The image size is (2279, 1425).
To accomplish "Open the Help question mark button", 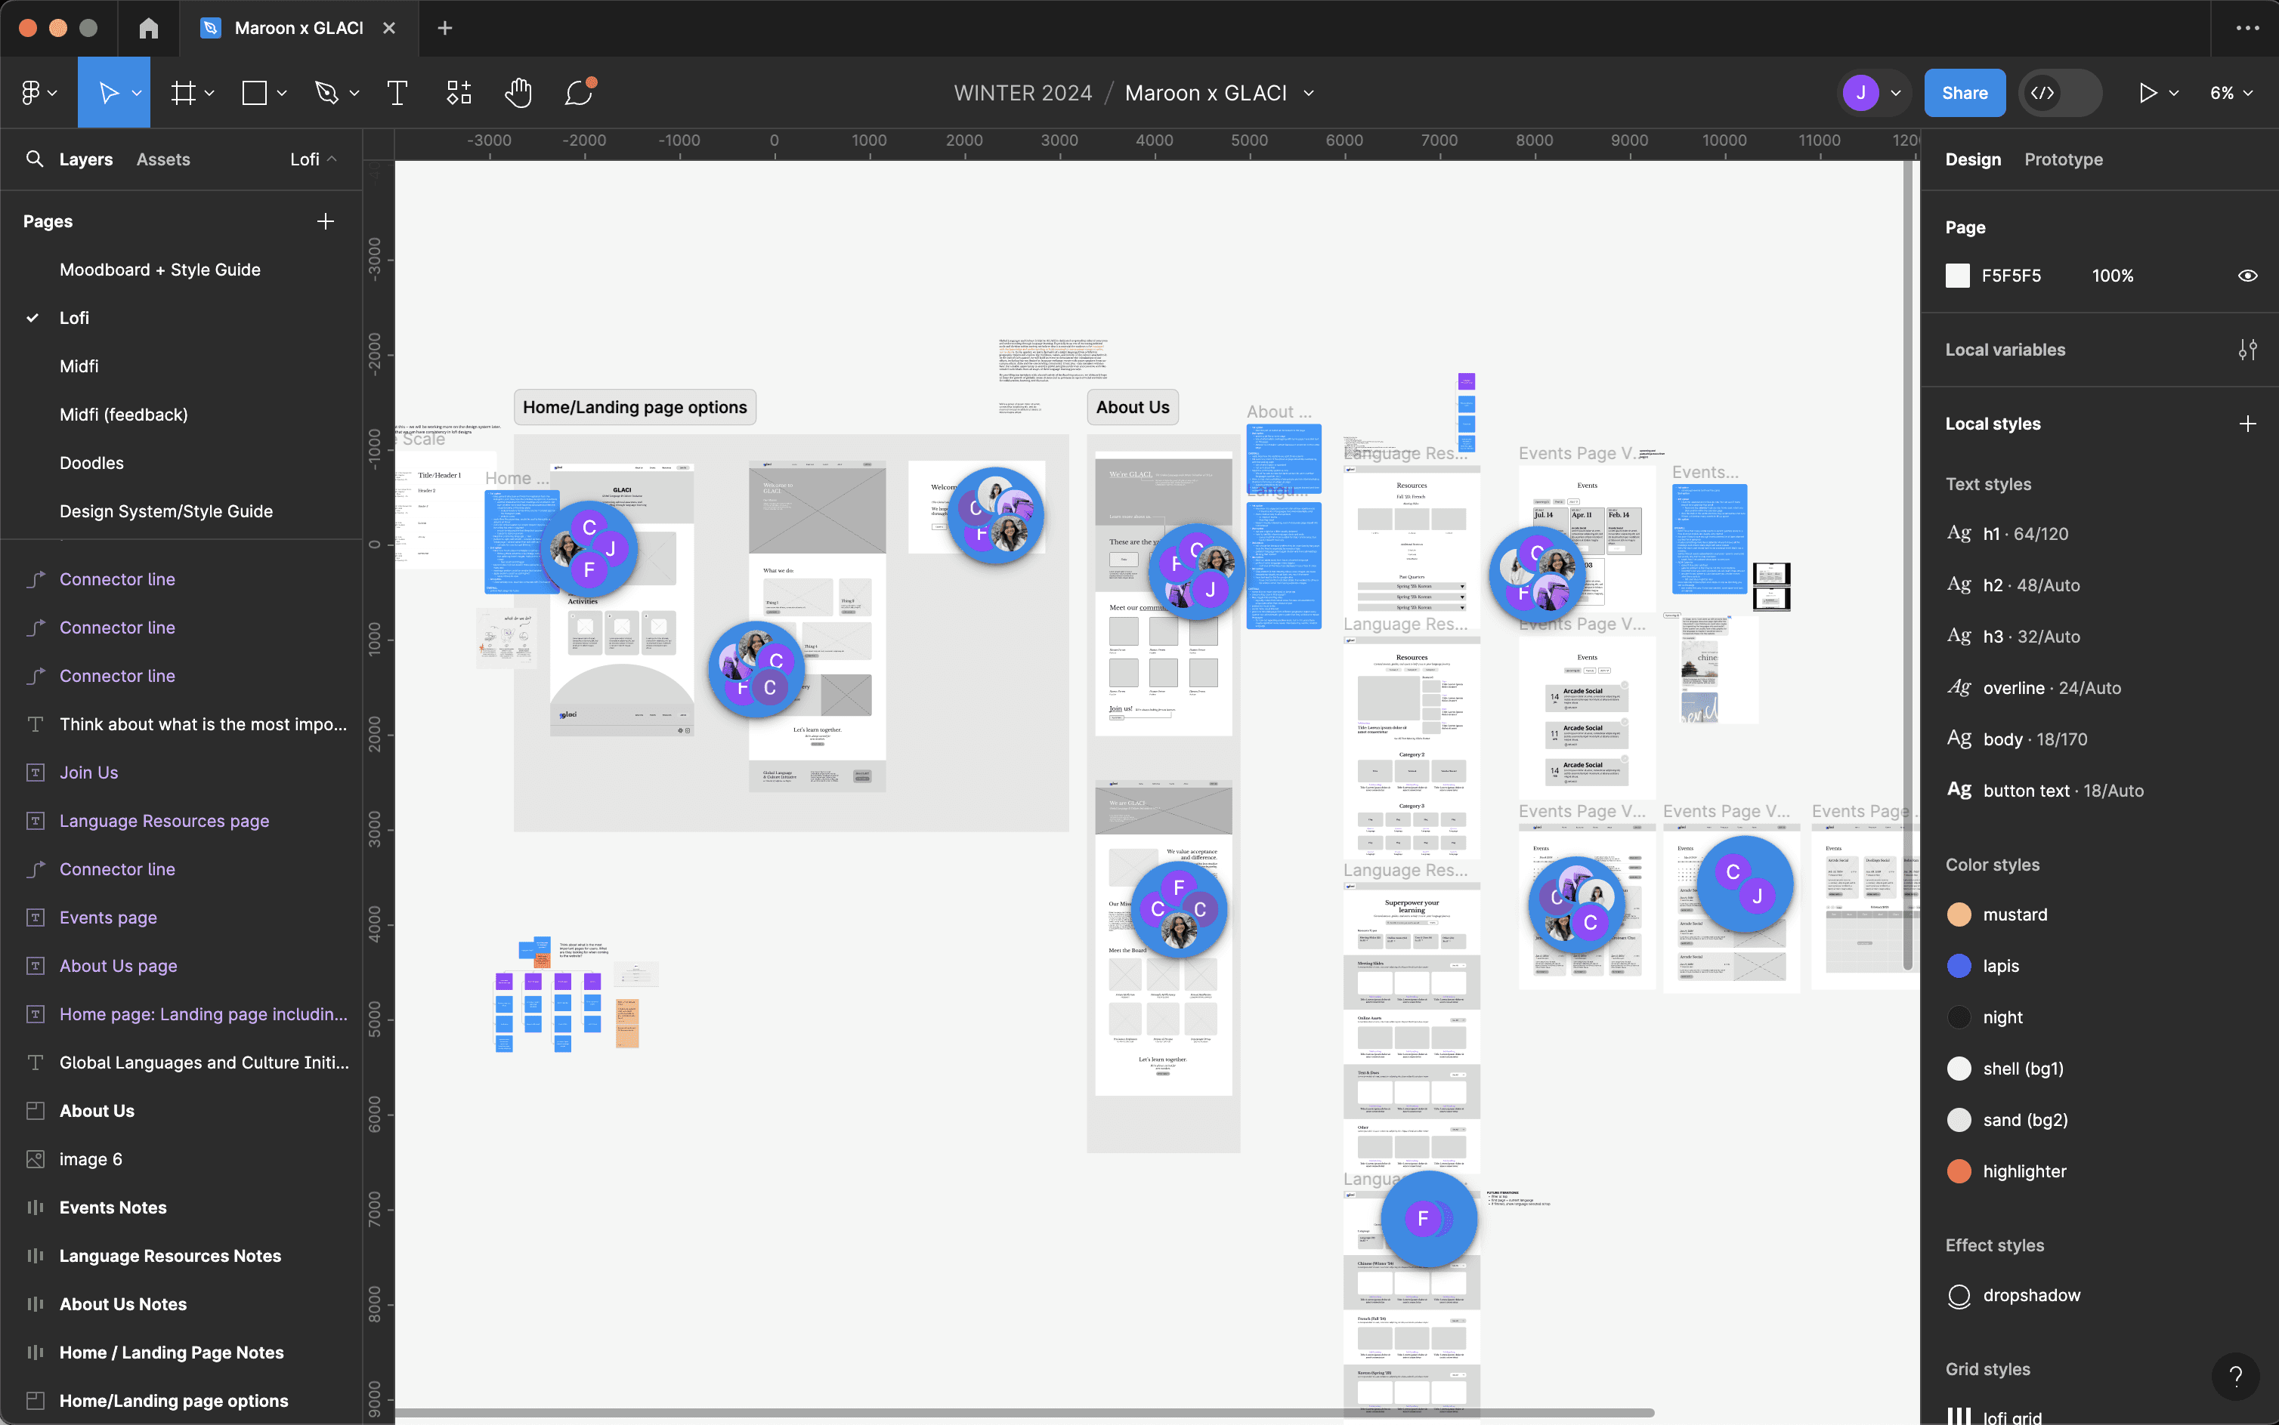I will coord(2234,1377).
